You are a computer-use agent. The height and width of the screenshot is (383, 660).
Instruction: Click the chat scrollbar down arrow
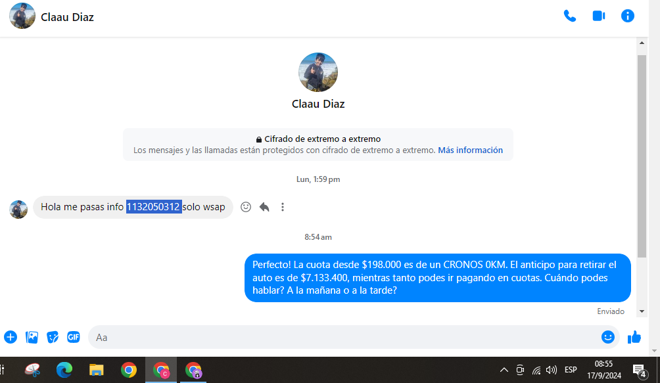tap(642, 311)
